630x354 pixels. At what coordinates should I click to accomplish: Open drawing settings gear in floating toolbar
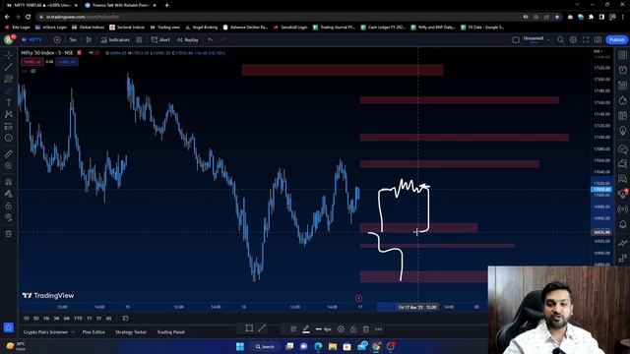click(341, 329)
